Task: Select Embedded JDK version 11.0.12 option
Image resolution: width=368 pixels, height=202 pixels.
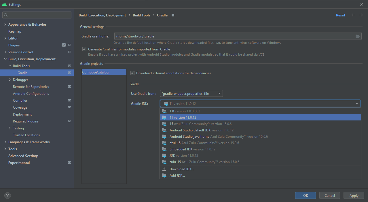Action: 260,149
